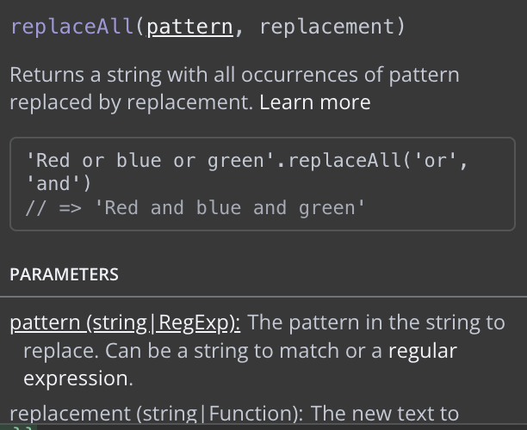Click the 'Red or blue or green' code line

(246, 161)
